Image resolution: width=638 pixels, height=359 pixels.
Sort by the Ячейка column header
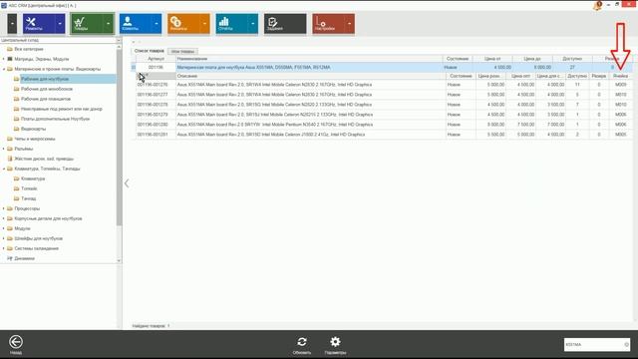tap(620, 76)
